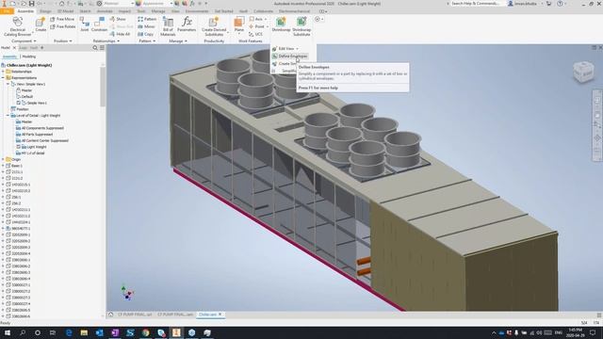Click Create Derived Substitutes
The height and width of the screenshot is (339, 603).
point(214,26)
